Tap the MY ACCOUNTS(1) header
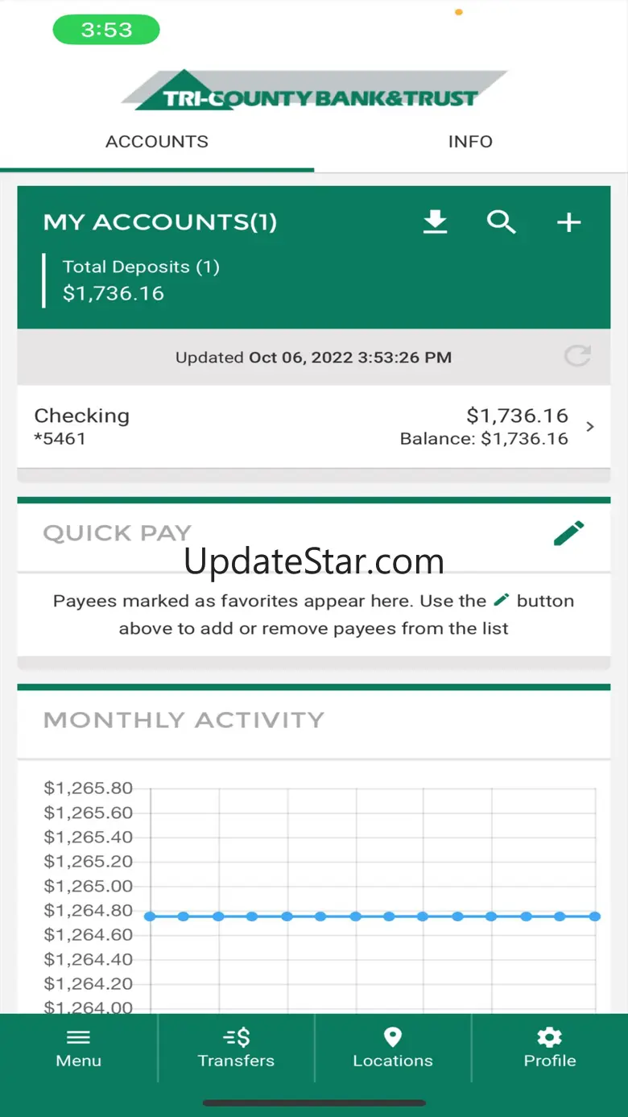This screenshot has width=628, height=1117. [x=159, y=222]
